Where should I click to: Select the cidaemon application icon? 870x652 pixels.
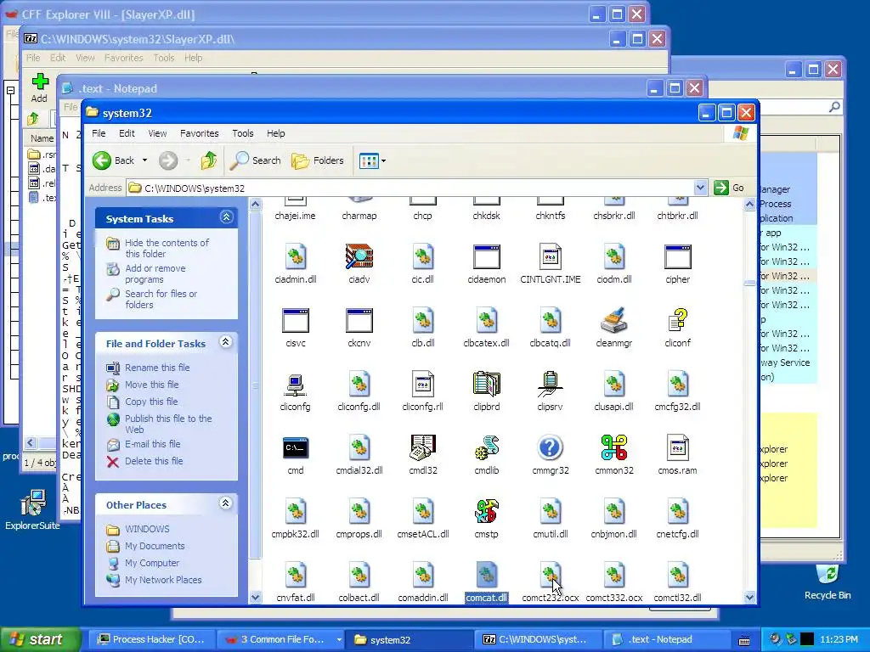pos(487,256)
